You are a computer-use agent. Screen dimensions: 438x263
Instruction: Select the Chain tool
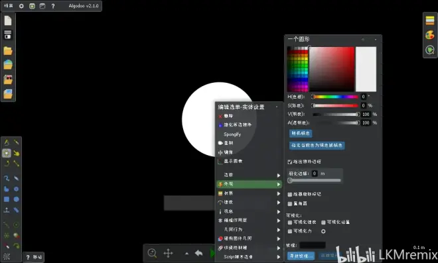click(17, 210)
